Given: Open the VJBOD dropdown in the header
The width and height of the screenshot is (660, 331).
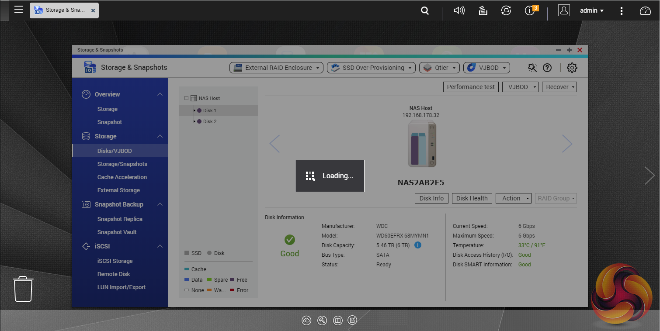Looking at the screenshot, I should tap(486, 68).
